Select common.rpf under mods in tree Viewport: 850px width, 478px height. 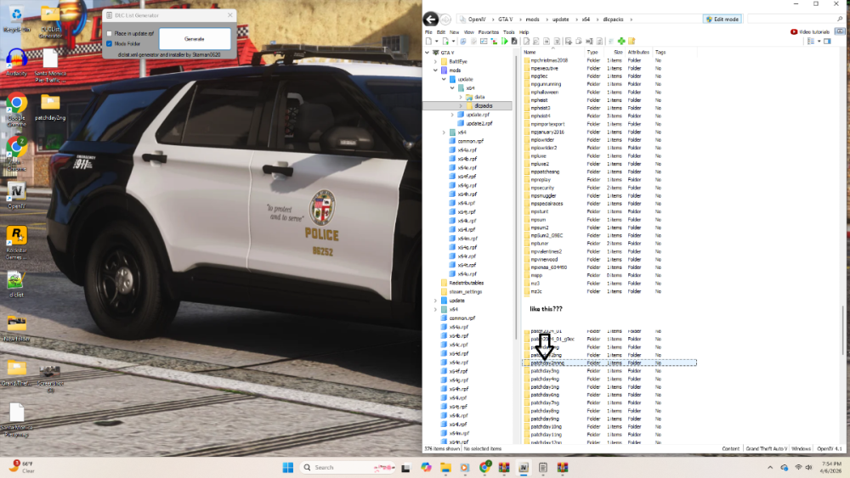tap(470, 141)
